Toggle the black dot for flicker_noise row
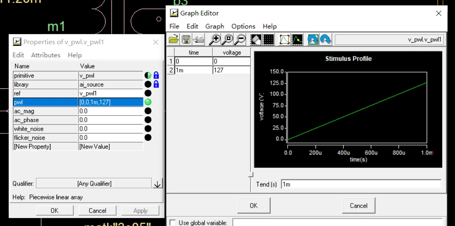 click(148, 137)
